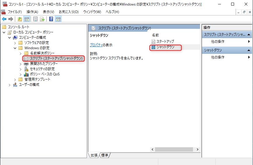The image size is (253, 165).
Task: Open the お気に入り(O) menu
Action: [68, 12]
